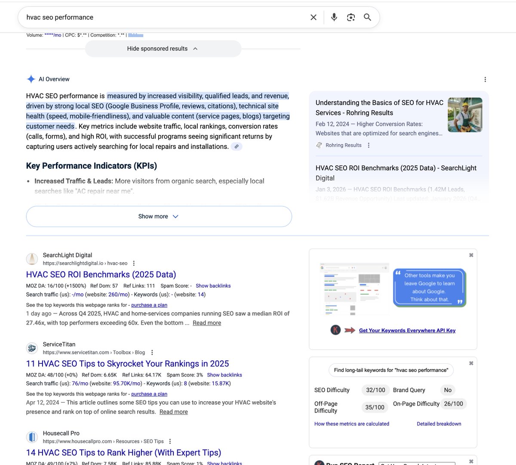The width and height of the screenshot is (516, 465).
Task: Open HVAC SEO ROI Benchmarks source in AI panel
Action: pyautogui.click(x=396, y=173)
